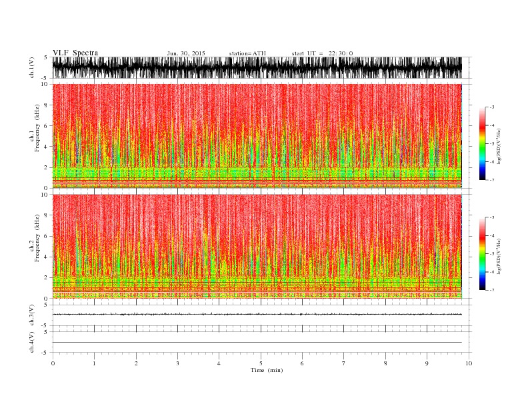The image size is (528, 408).
Task: Click the "VLF Spectra" plot title
Action: click(75, 53)
